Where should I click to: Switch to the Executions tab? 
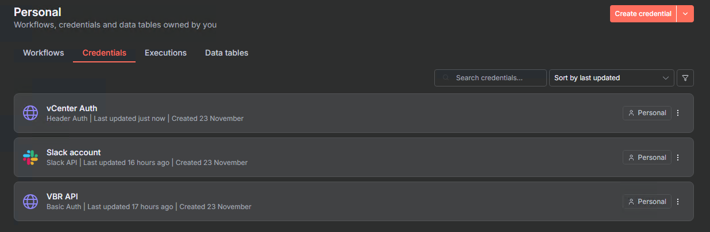[165, 53]
